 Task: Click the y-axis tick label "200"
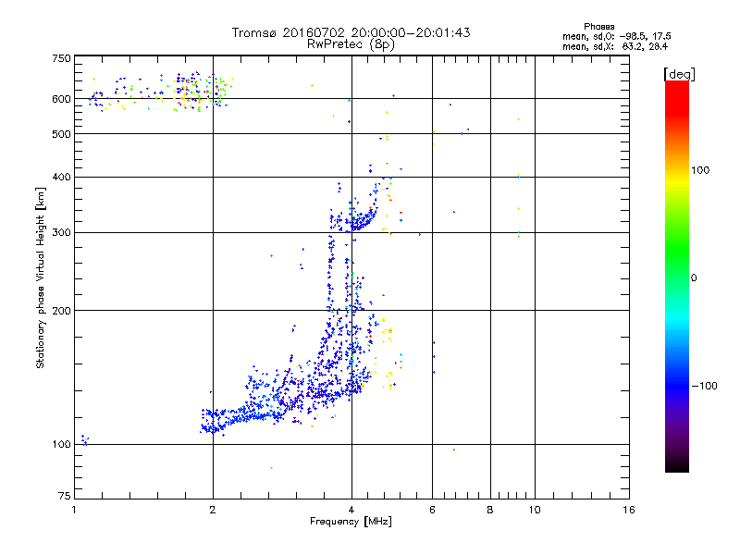[62, 311]
